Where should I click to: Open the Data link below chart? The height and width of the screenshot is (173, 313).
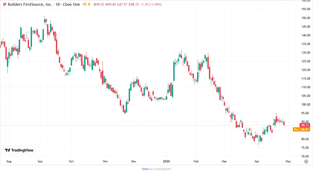(x=145, y=169)
